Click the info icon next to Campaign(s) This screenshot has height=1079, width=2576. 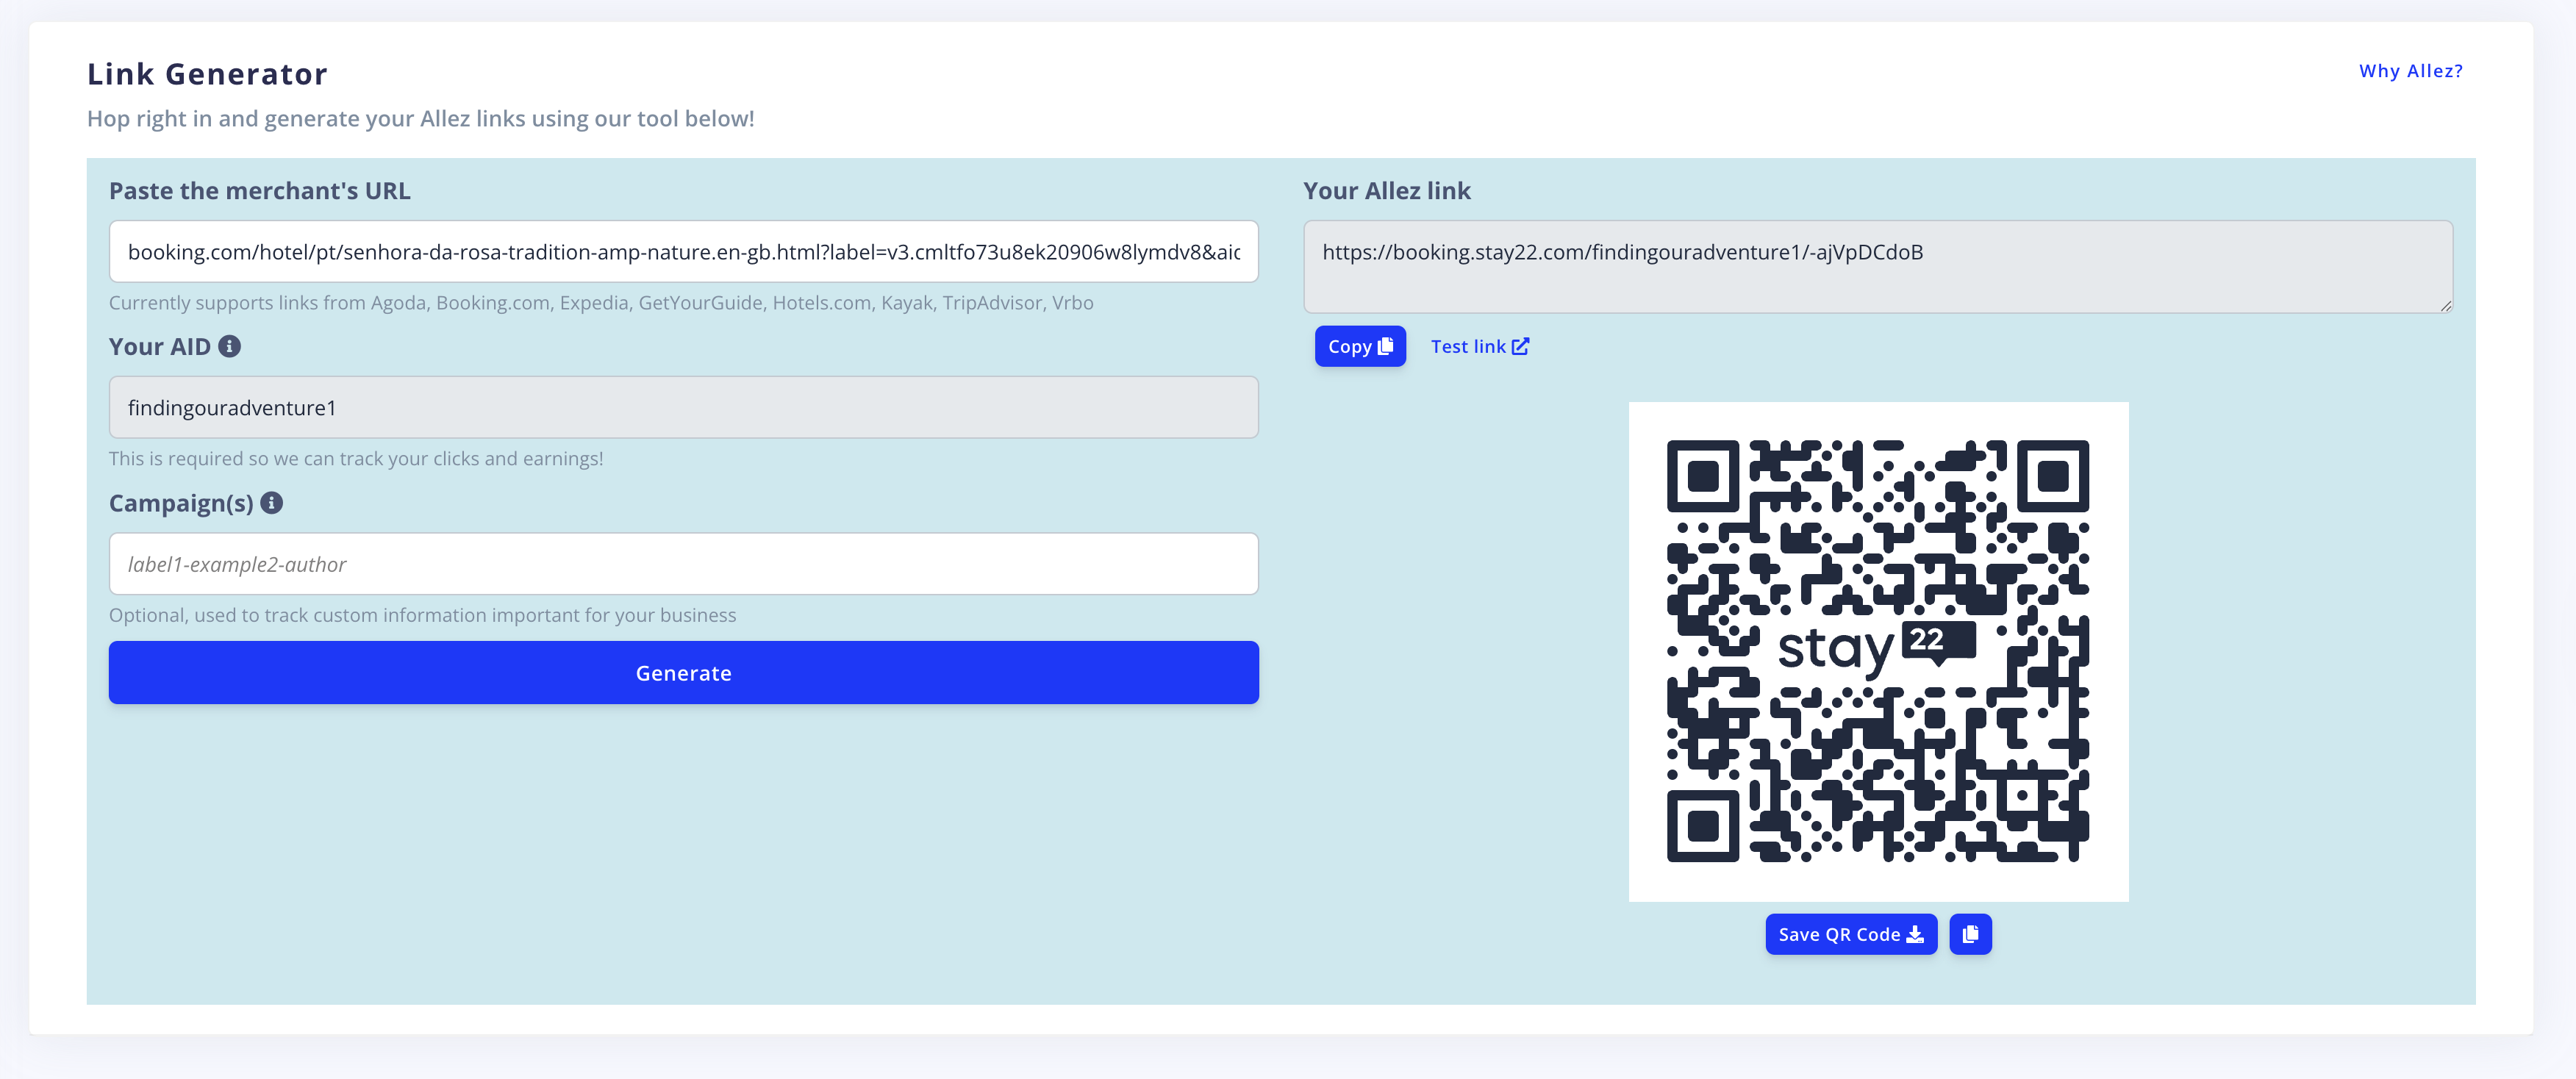pyautogui.click(x=272, y=503)
